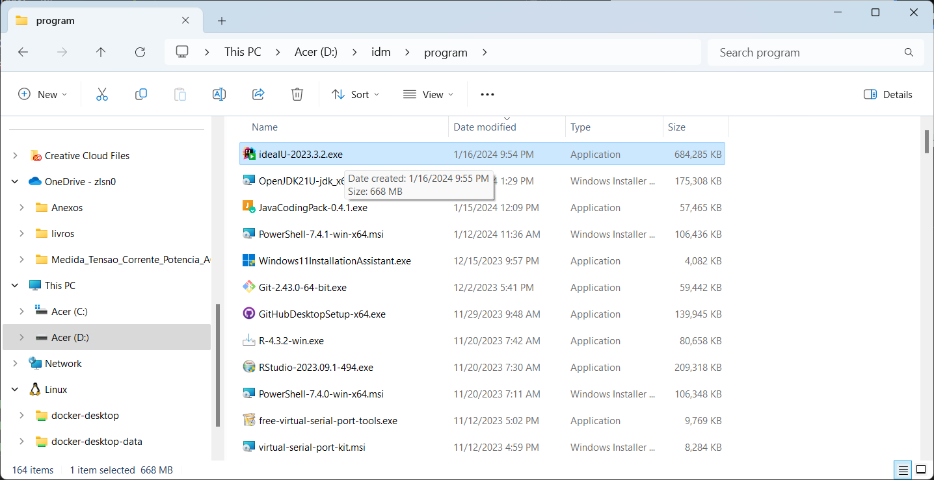This screenshot has width=934, height=480.
Task: Collapse the Linux tree node
Action: pos(15,390)
